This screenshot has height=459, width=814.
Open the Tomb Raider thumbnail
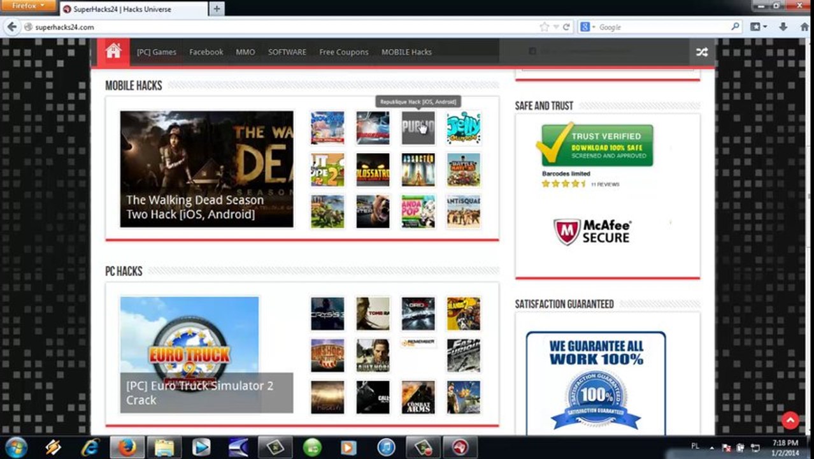tap(373, 313)
